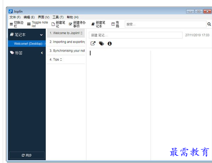Click in the note editor text area
212x163 pixels.
[x=120, y=105]
